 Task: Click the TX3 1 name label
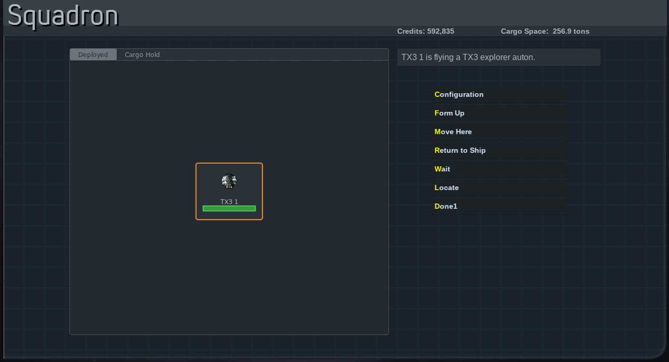pos(229,201)
